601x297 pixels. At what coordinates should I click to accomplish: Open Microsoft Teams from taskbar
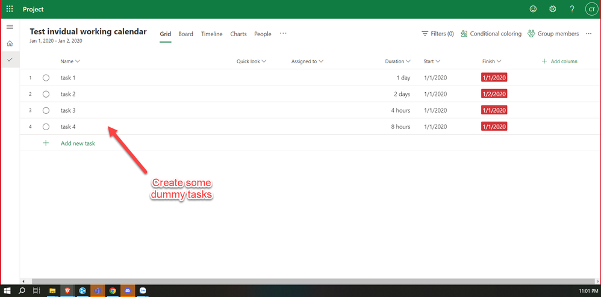click(98, 291)
